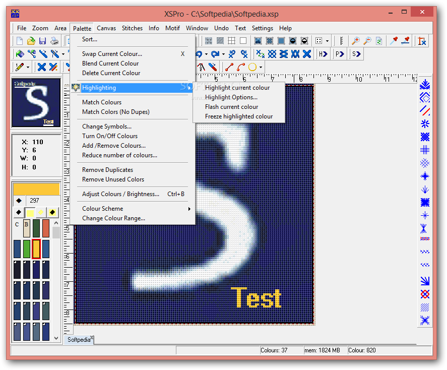447x370 pixels.
Task: Choose Remove Duplicates menu item
Action: click(134, 170)
